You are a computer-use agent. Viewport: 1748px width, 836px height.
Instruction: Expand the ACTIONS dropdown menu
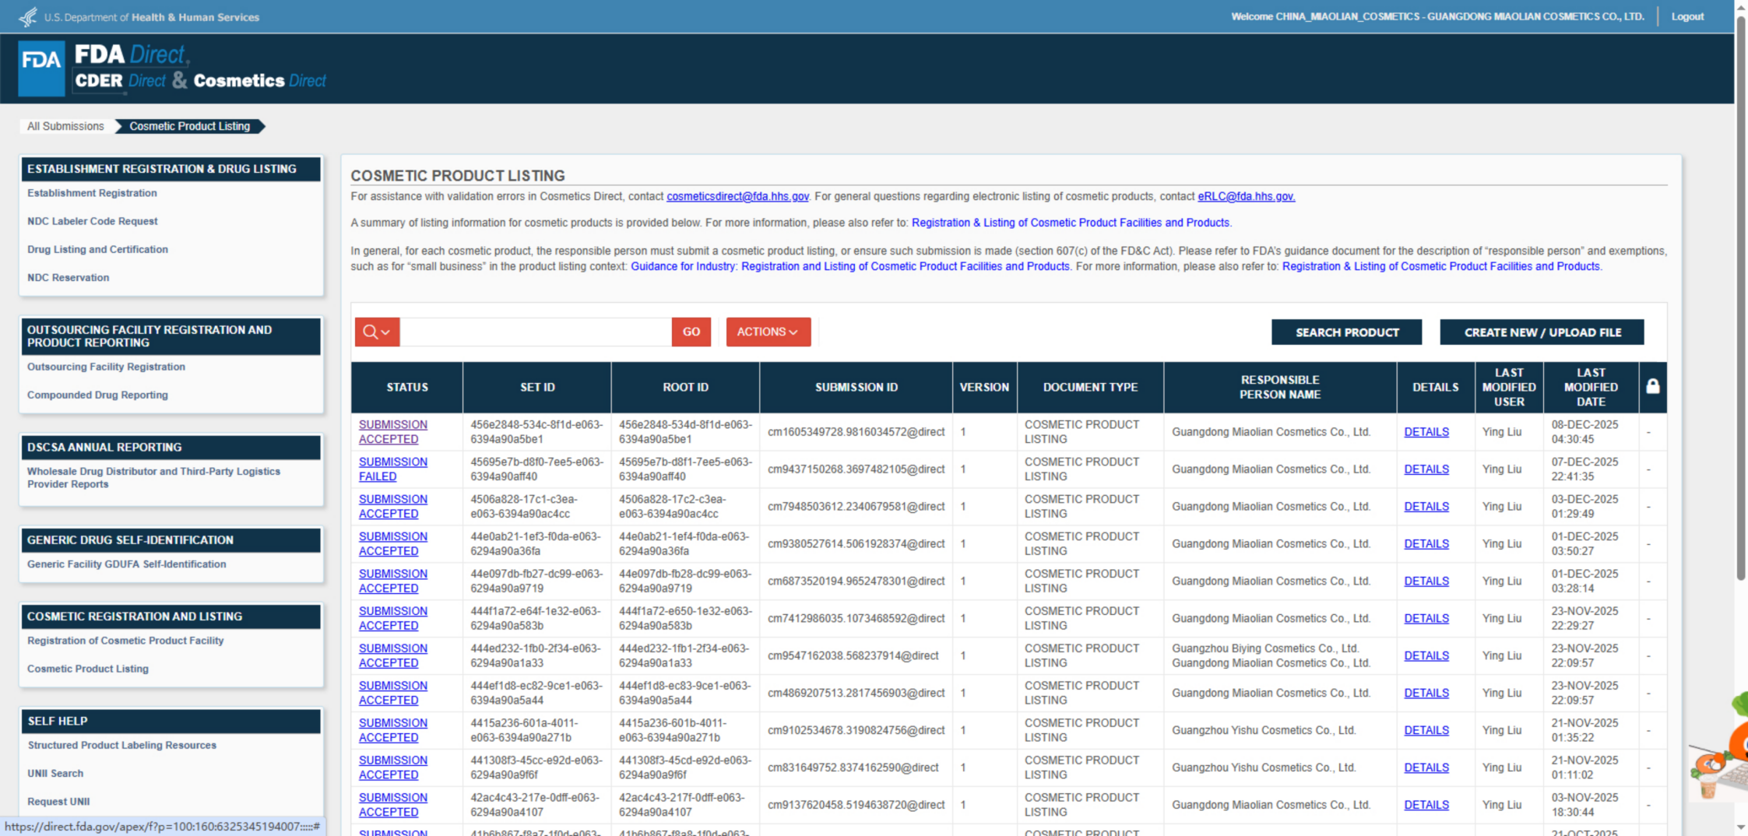point(768,332)
